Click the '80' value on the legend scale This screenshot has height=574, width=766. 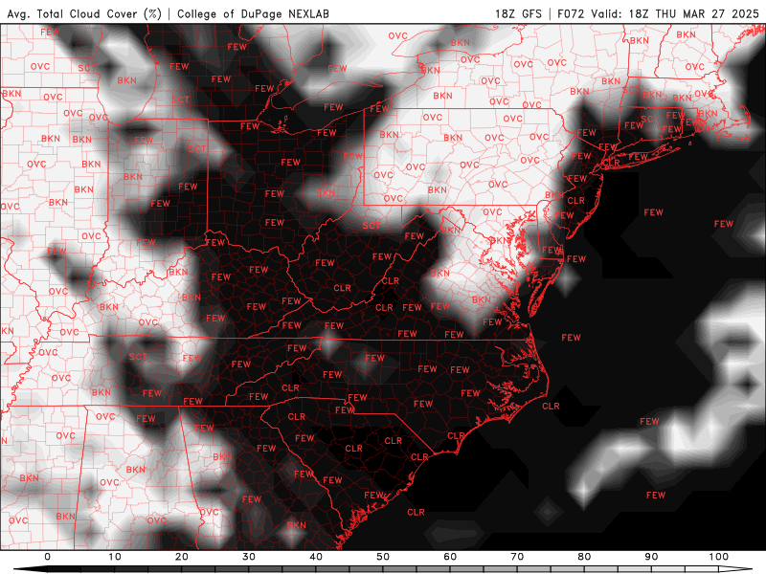(584, 557)
